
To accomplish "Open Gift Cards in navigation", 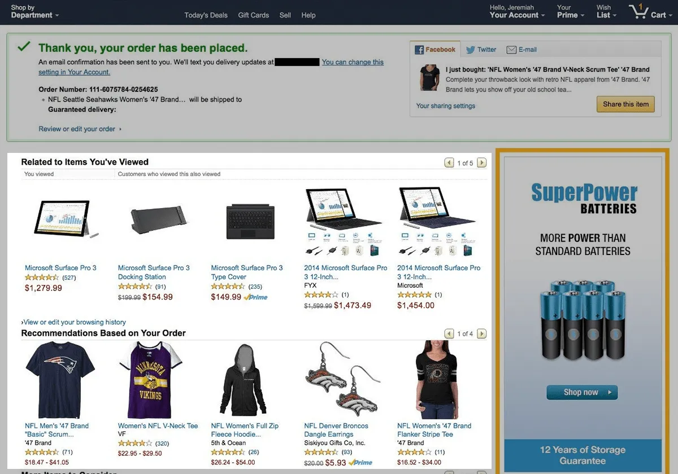I will coord(253,15).
